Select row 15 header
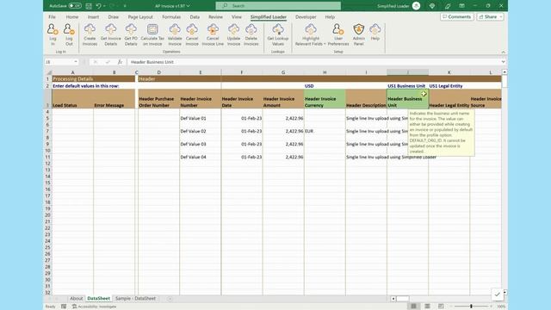Image resolution: width=551 pixels, height=310 pixels. coord(47,183)
